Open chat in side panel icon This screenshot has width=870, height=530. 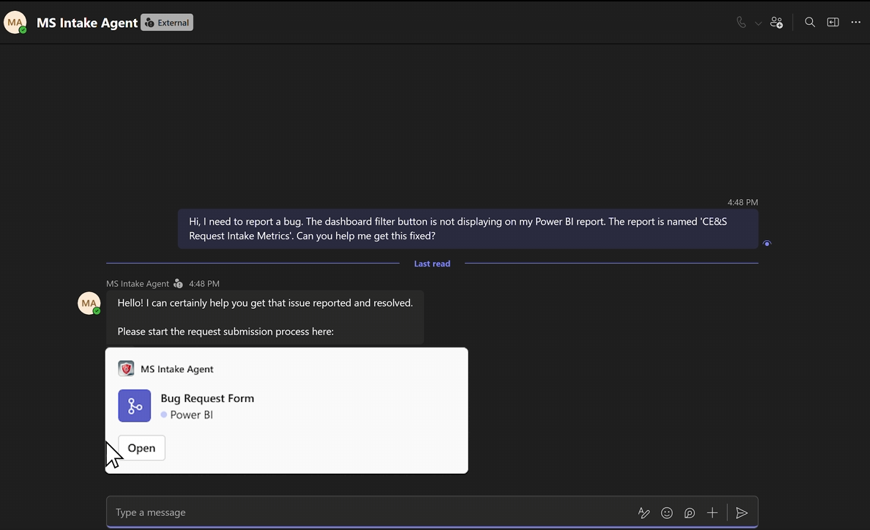pos(833,22)
